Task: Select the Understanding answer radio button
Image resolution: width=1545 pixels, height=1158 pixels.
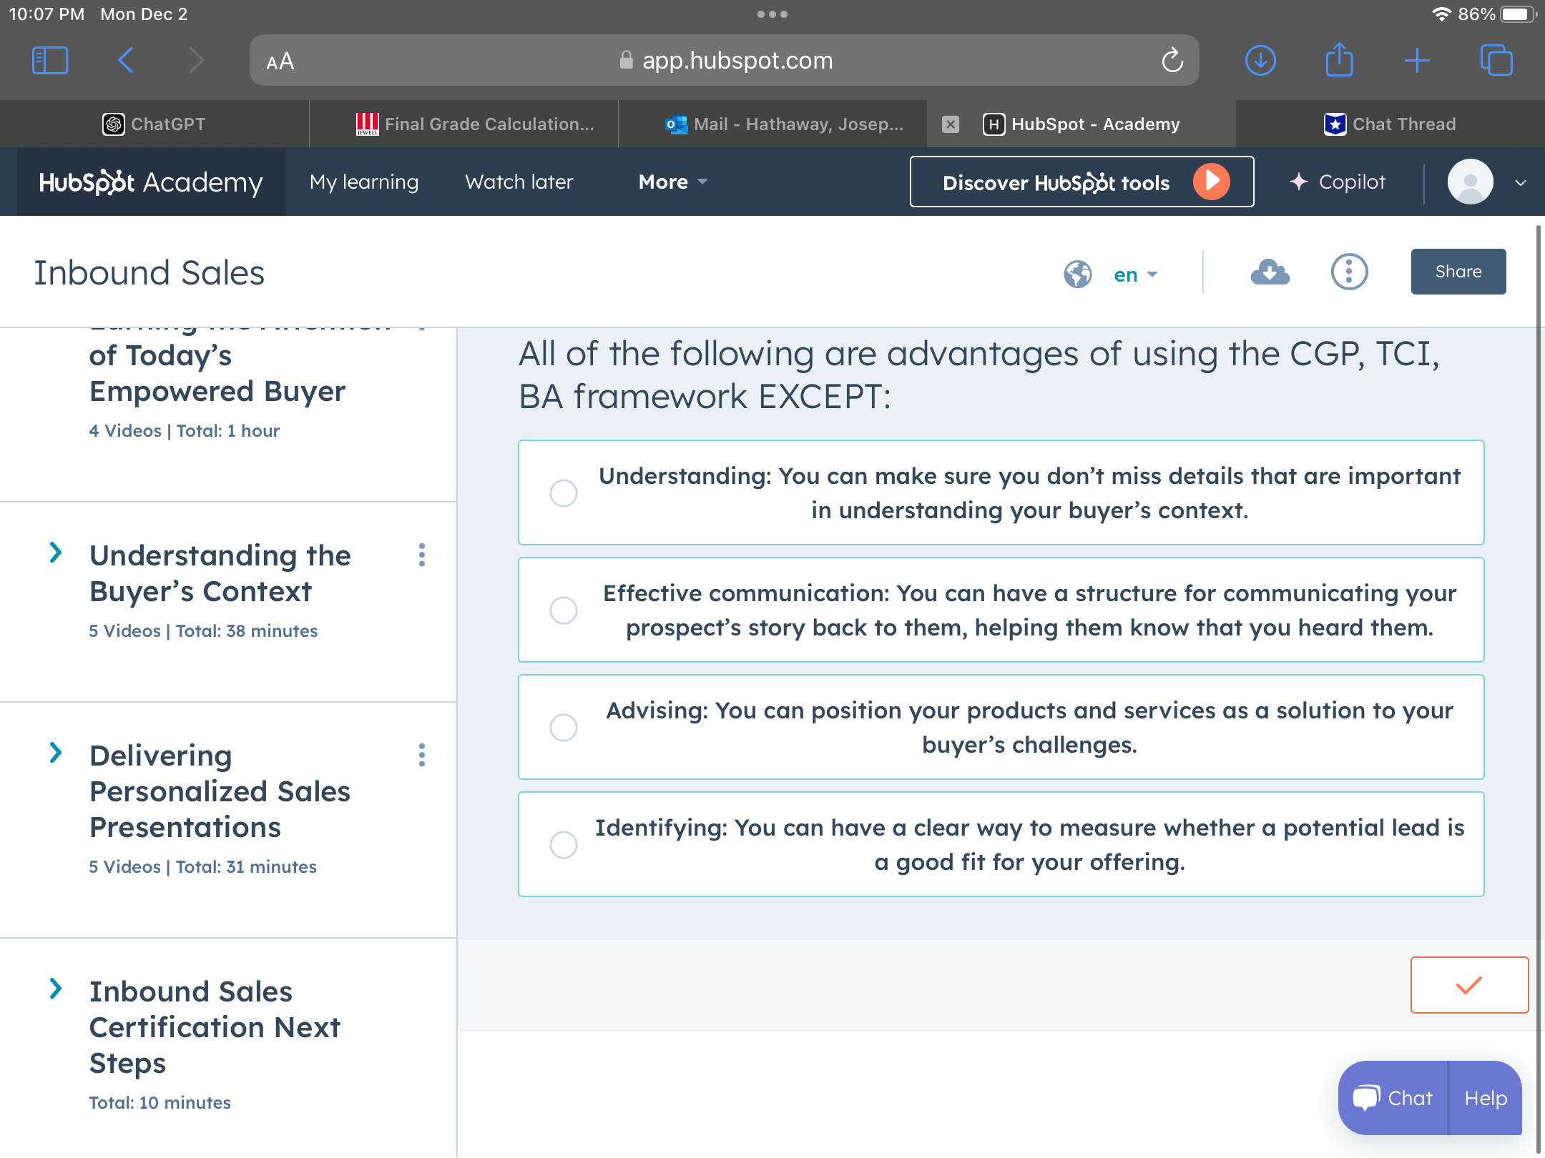Action: coord(564,493)
